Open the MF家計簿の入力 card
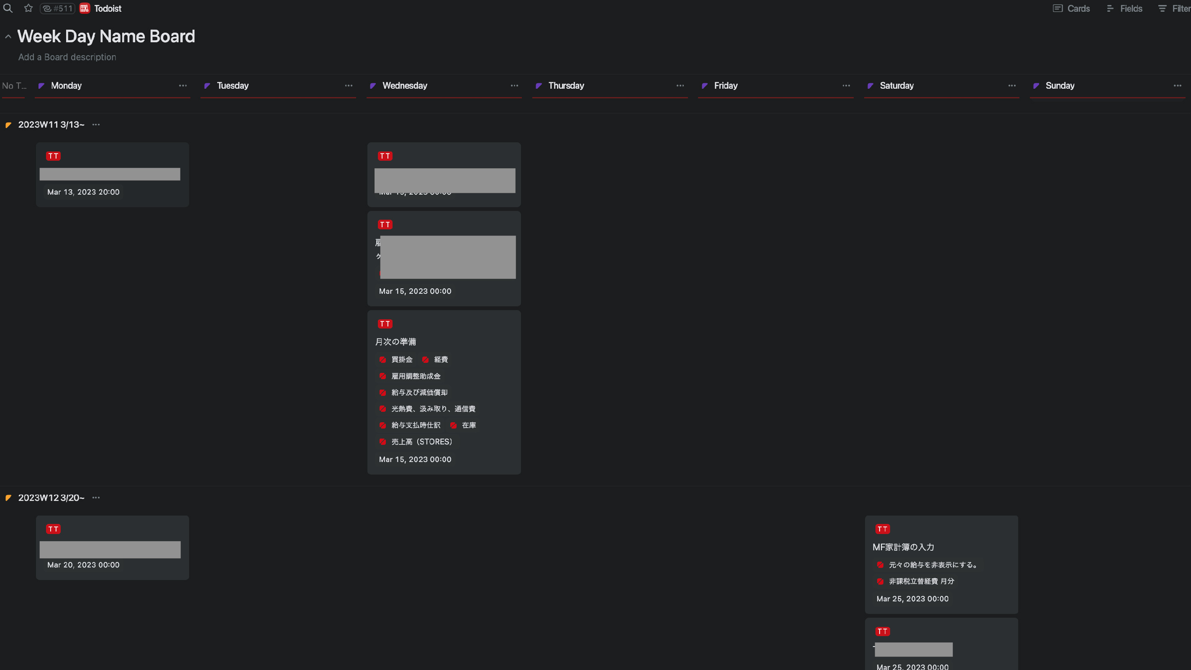Screen dimensions: 1191x670 point(903,547)
